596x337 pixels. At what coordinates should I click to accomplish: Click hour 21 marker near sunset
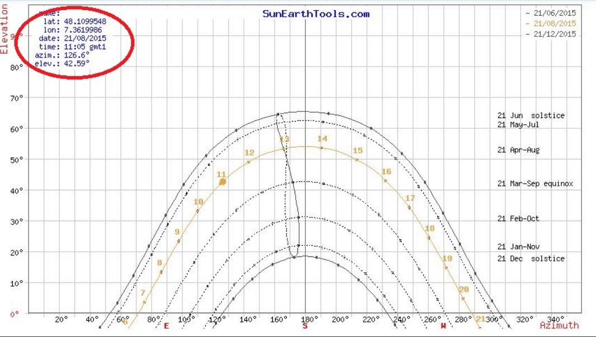(x=480, y=319)
